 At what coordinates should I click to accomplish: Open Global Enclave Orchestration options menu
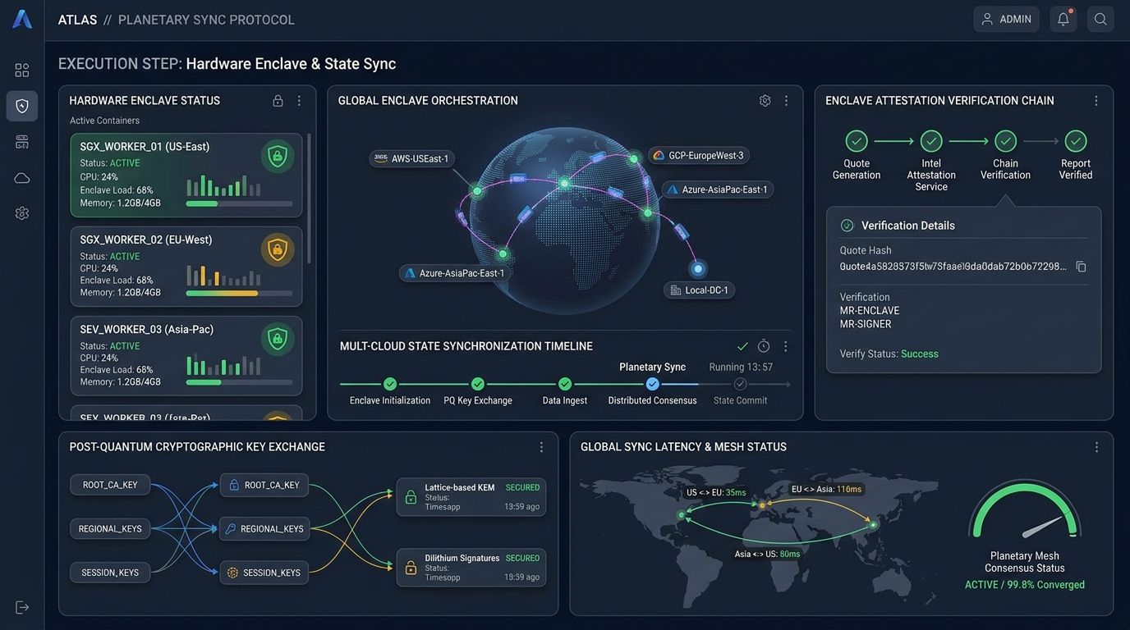tap(786, 101)
